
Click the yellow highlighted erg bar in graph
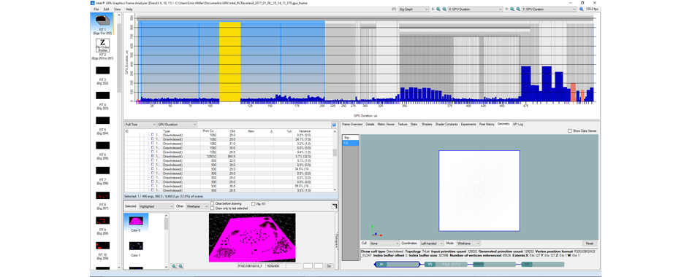click(229, 62)
